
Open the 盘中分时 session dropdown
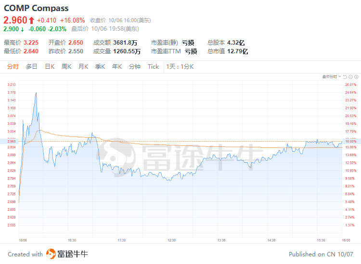tap(332, 77)
